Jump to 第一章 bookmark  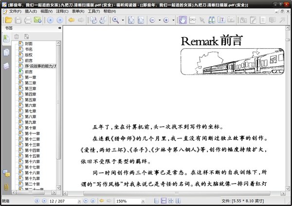click(30, 77)
